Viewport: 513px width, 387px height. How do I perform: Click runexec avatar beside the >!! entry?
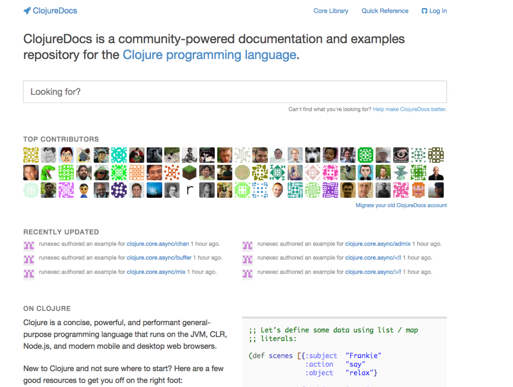[247, 273]
